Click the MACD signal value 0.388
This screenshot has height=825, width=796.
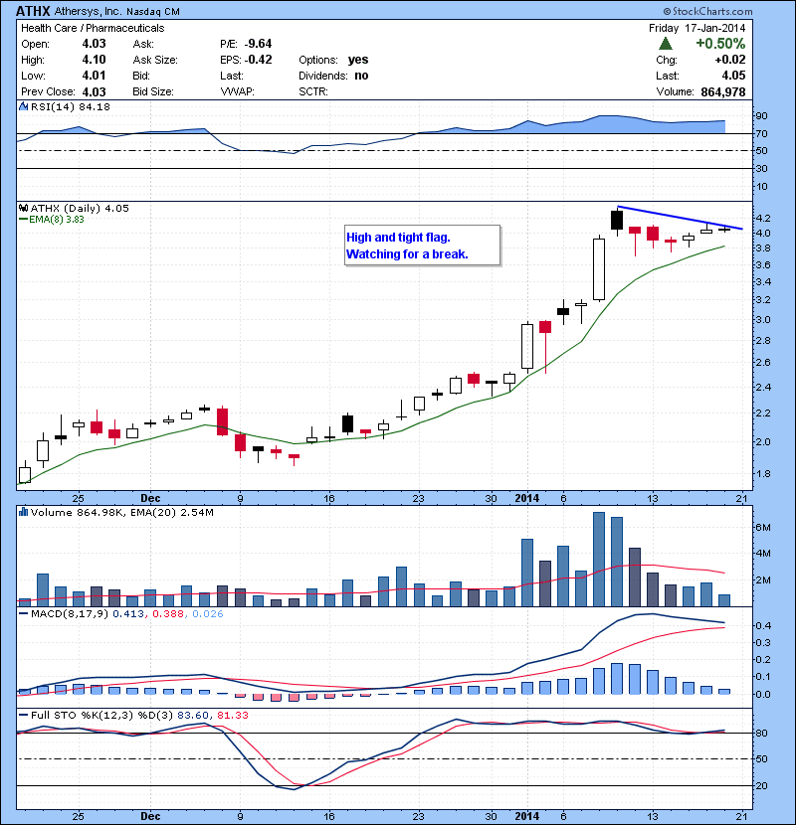click(168, 614)
